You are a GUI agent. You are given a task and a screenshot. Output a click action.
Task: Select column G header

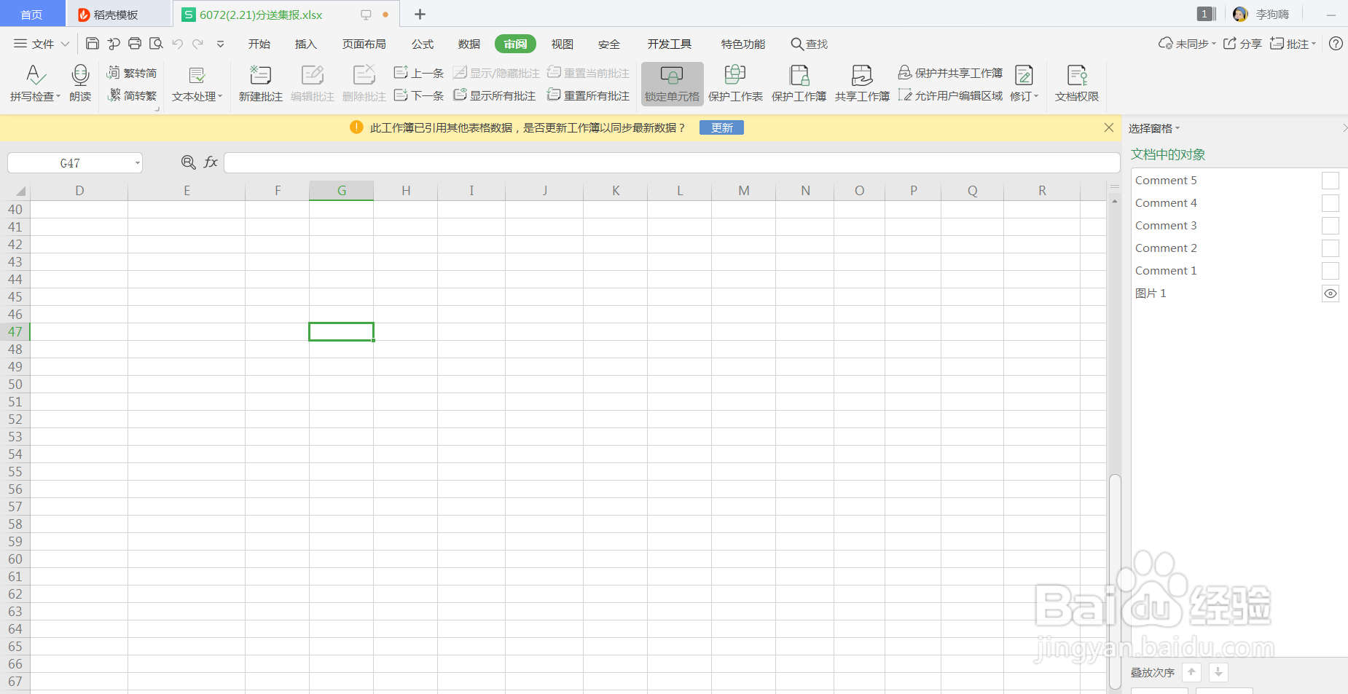[x=341, y=191]
